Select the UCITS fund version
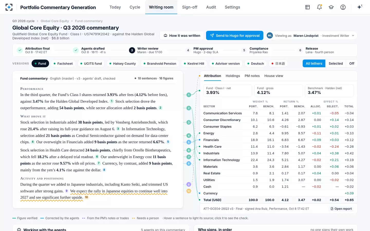Screen dimensions: 370x231 tap(91, 63)
